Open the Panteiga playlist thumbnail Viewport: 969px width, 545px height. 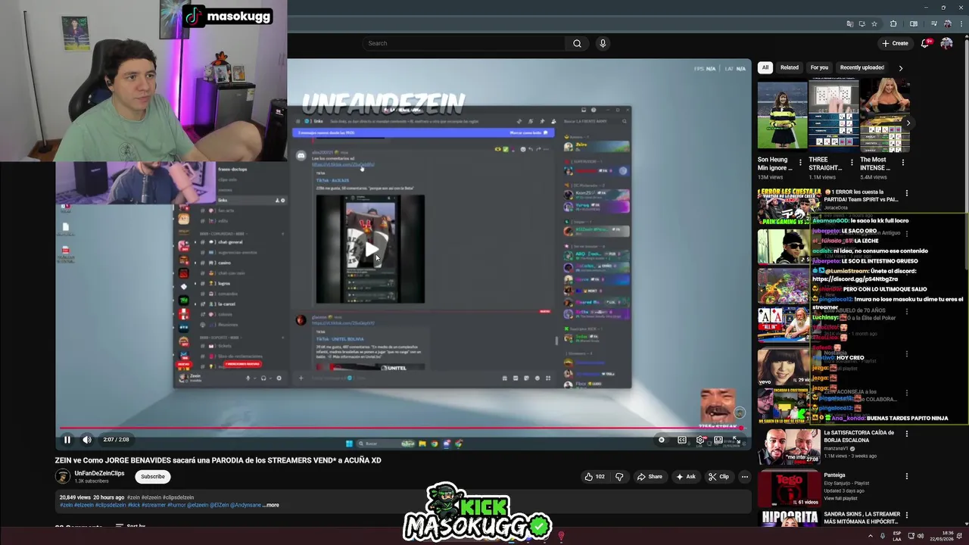[789, 489]
